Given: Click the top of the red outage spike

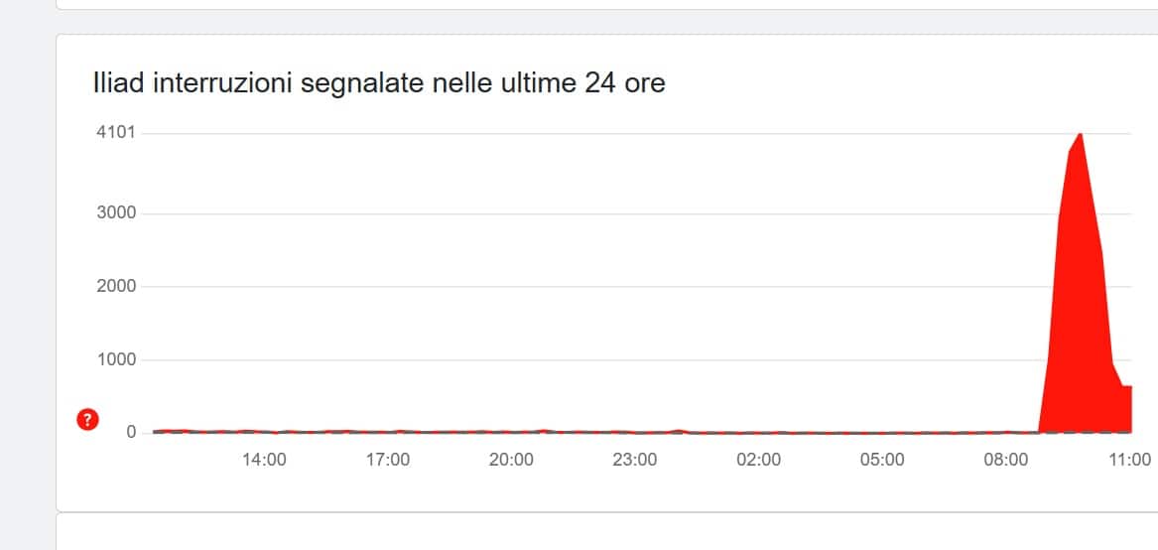Looking at the screenshot, I should click(1080, 135).
